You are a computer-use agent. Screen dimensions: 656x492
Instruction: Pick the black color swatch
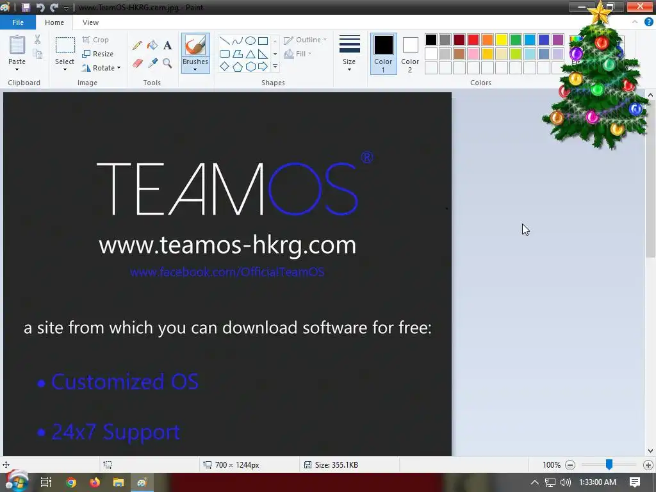click(x=431, y=40)
